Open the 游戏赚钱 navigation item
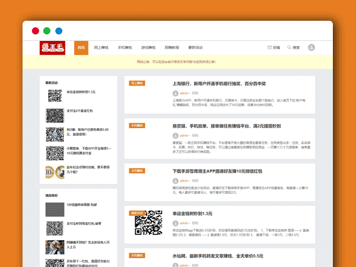This screenshot has width=356, height=267. click(148, 47)
